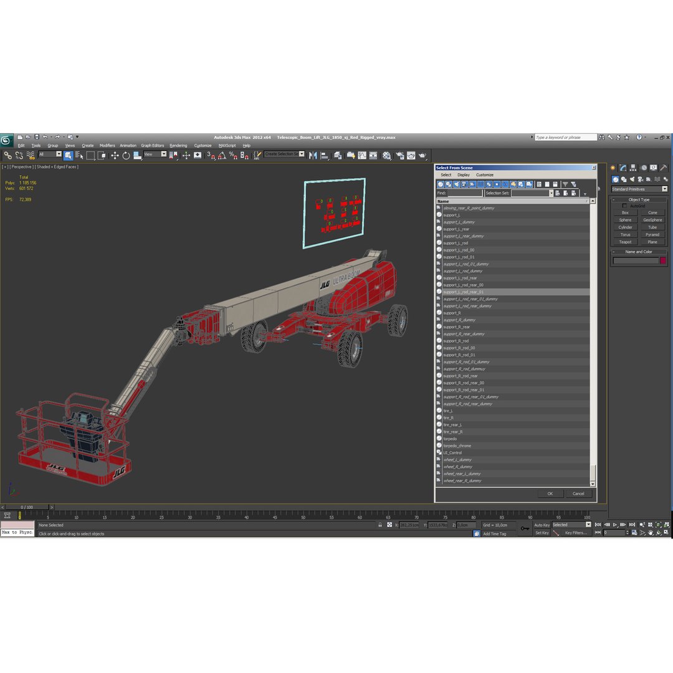Viewport: 673px width, 673px height.
Task: Create a GeoSphere primitive
Action: tap(652, 220)
